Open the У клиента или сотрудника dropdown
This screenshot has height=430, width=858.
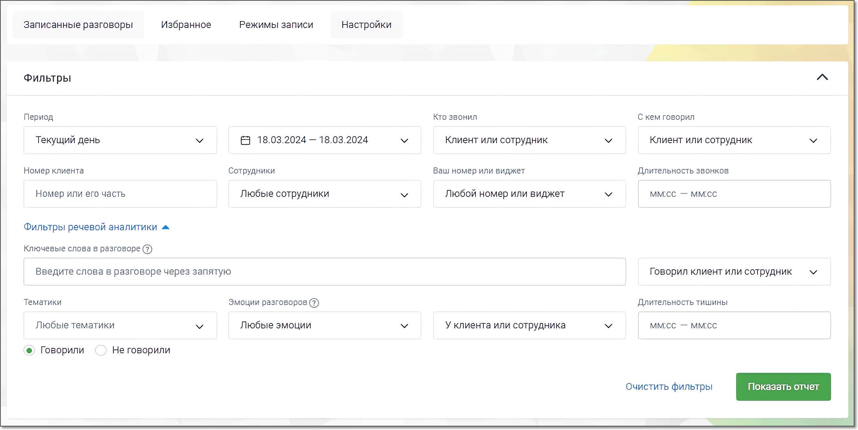coord(529,325)
